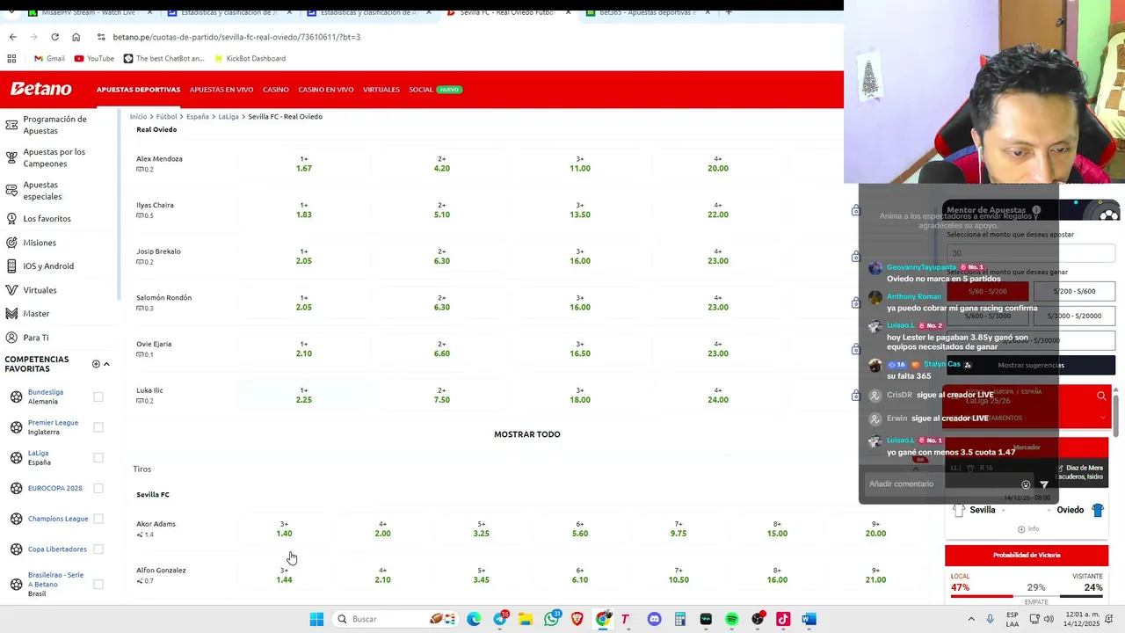The width and height of the screenshot is (1125, 633).
Task: Open the Windows Start menu
Action: 316,619
